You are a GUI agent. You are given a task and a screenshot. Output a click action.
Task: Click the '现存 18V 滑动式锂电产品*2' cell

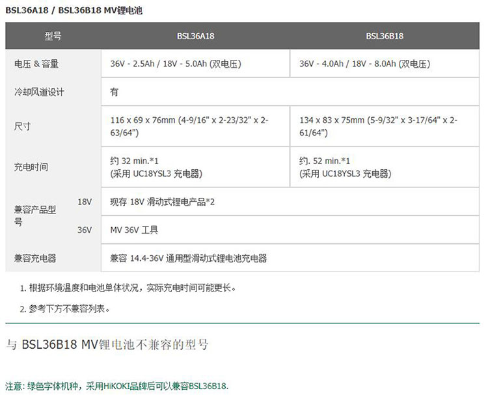(290, 202)
